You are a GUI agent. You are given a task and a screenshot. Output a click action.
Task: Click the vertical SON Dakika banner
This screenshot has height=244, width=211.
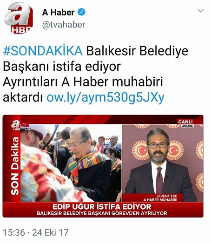click(15, 166)
